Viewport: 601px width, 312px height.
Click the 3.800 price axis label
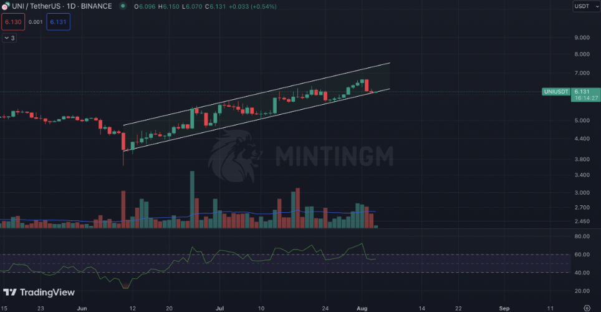pos(582,159)
